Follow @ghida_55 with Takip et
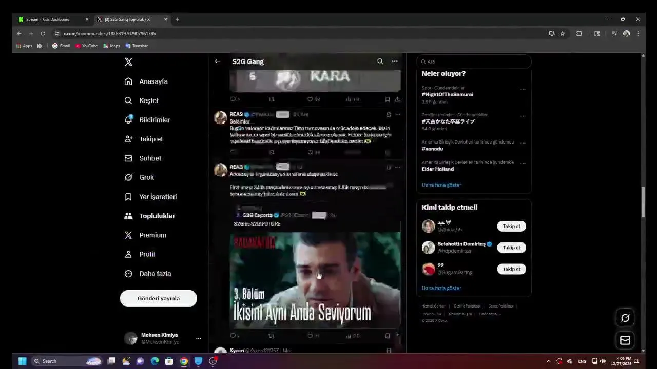 pos(511,226)
